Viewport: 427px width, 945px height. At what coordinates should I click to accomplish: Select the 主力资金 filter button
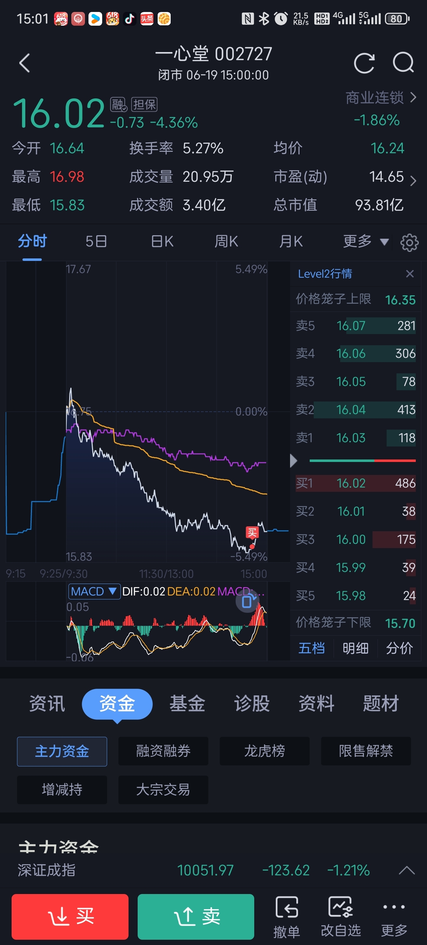point(62,751)
